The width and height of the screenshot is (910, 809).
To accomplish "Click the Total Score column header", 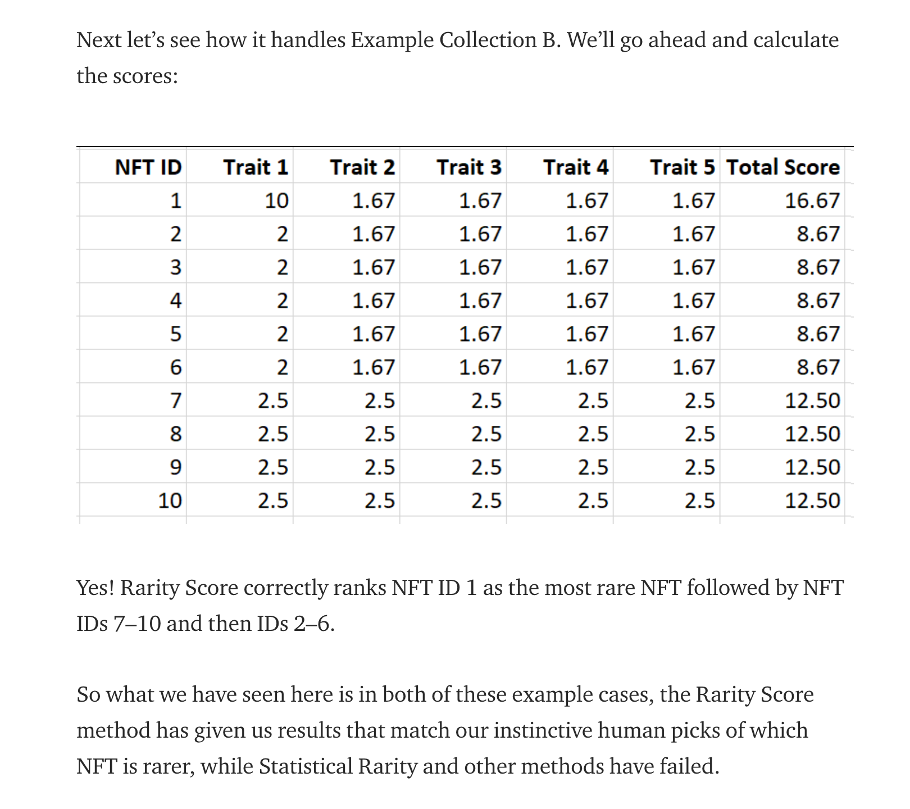I will [x=782, y=167].
